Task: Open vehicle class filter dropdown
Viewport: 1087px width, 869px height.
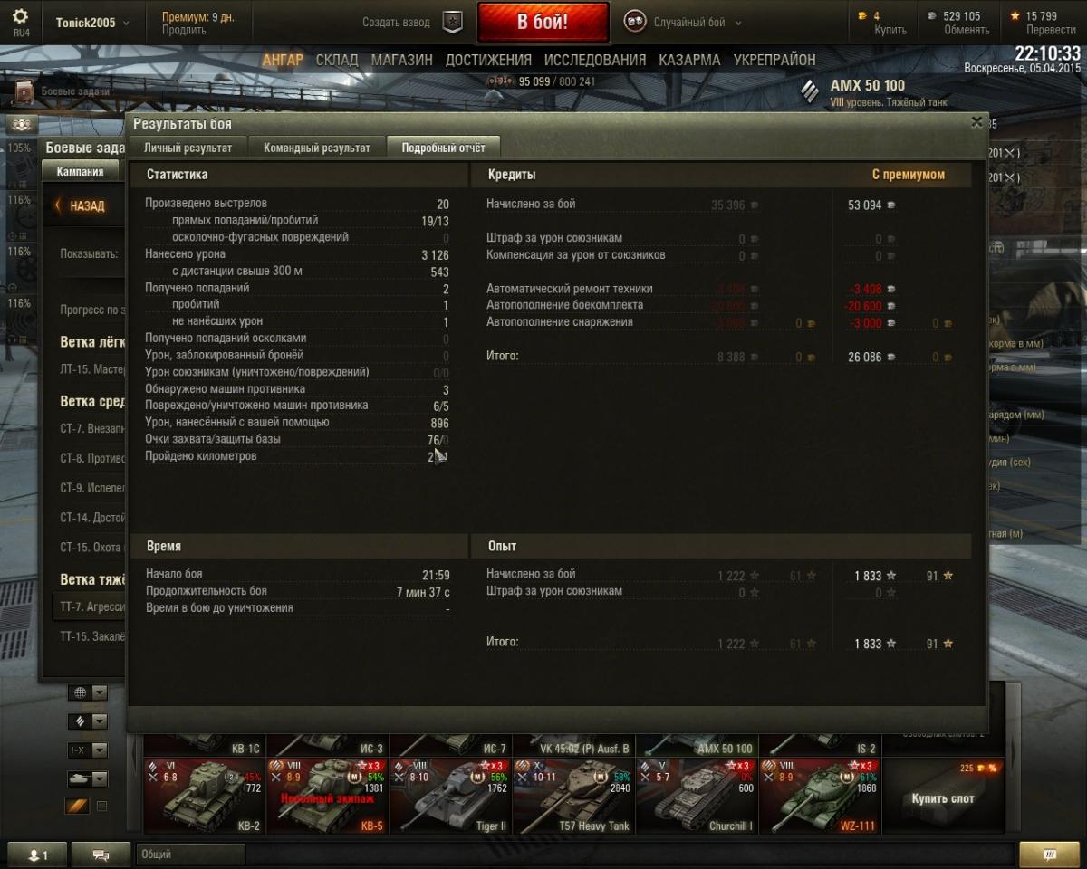Action: [87, 721]
